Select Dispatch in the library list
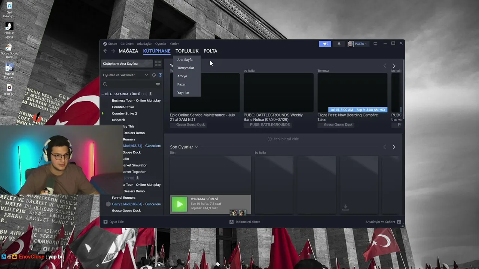Viewport: 479px width, 269px height. 118,120
